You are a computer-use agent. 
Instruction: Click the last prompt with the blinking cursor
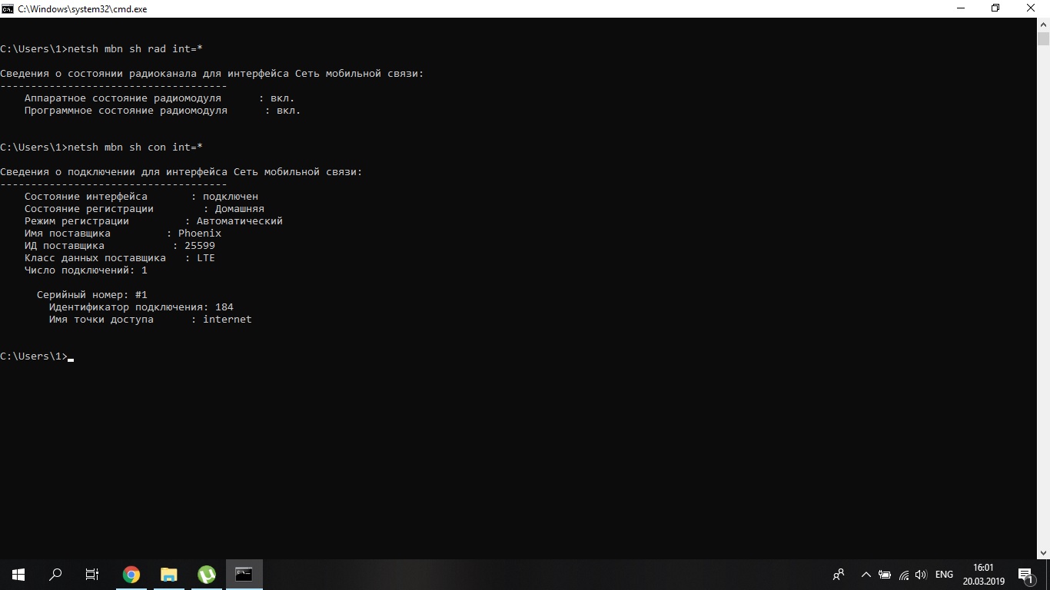coord(37,356)
